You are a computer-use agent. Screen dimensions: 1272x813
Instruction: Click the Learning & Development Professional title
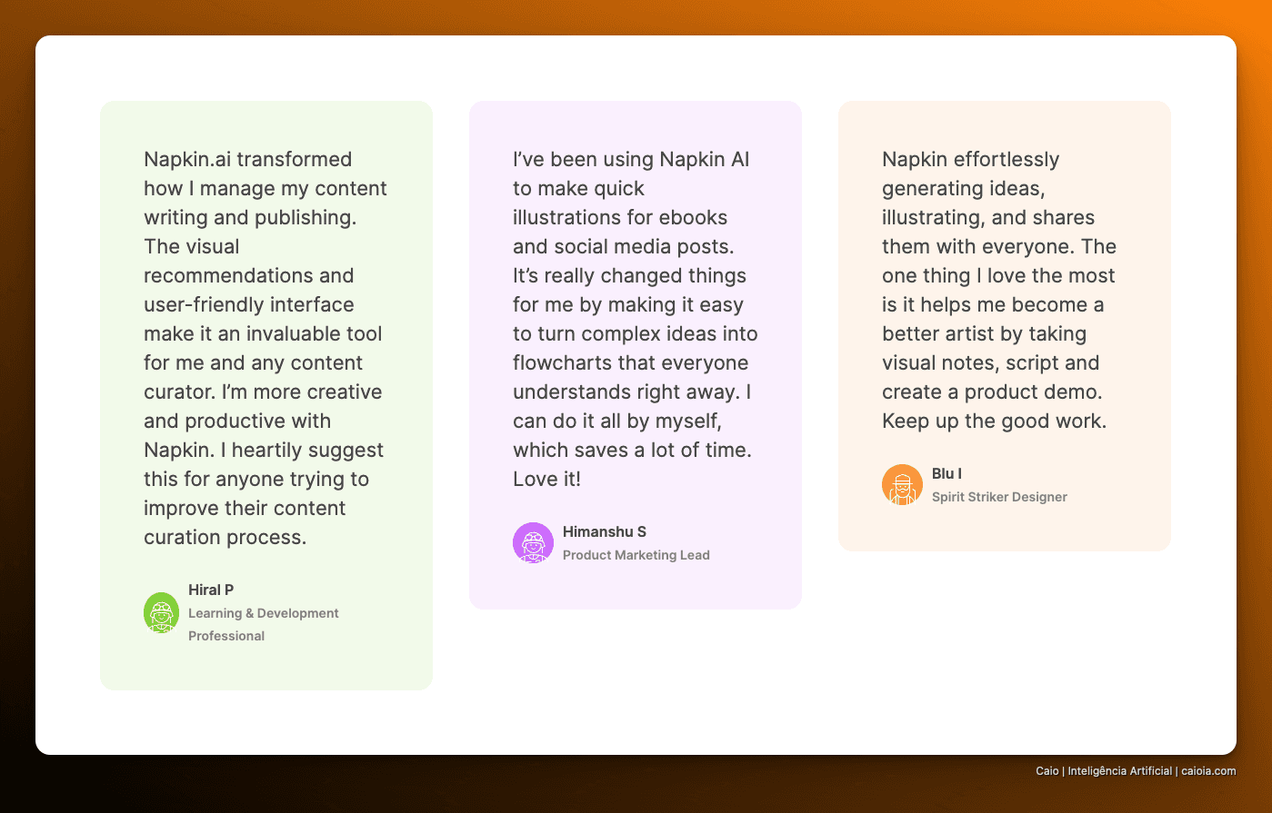263,624
